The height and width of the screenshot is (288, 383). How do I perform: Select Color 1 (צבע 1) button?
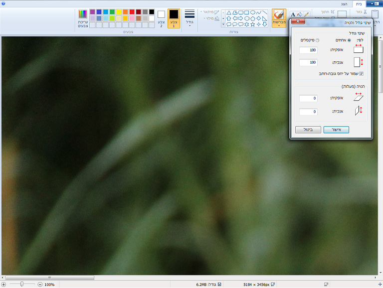[174, 18]
